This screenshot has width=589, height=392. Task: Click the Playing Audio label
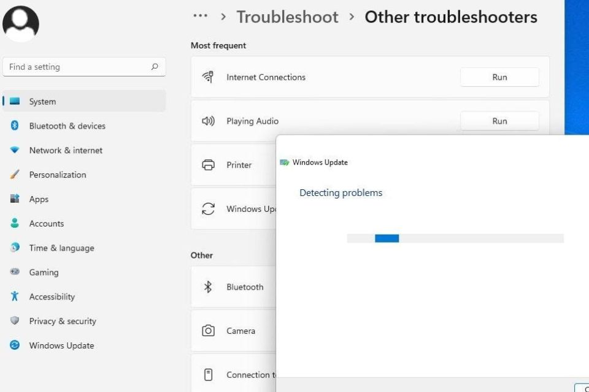click(x=252, y=121)
